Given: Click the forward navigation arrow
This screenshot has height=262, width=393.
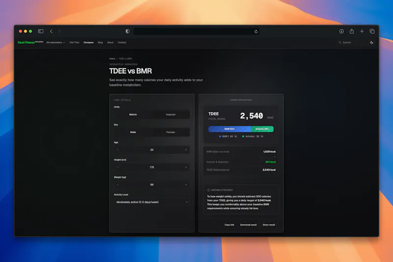Looking at the screenshot, I should pos(59,31).
